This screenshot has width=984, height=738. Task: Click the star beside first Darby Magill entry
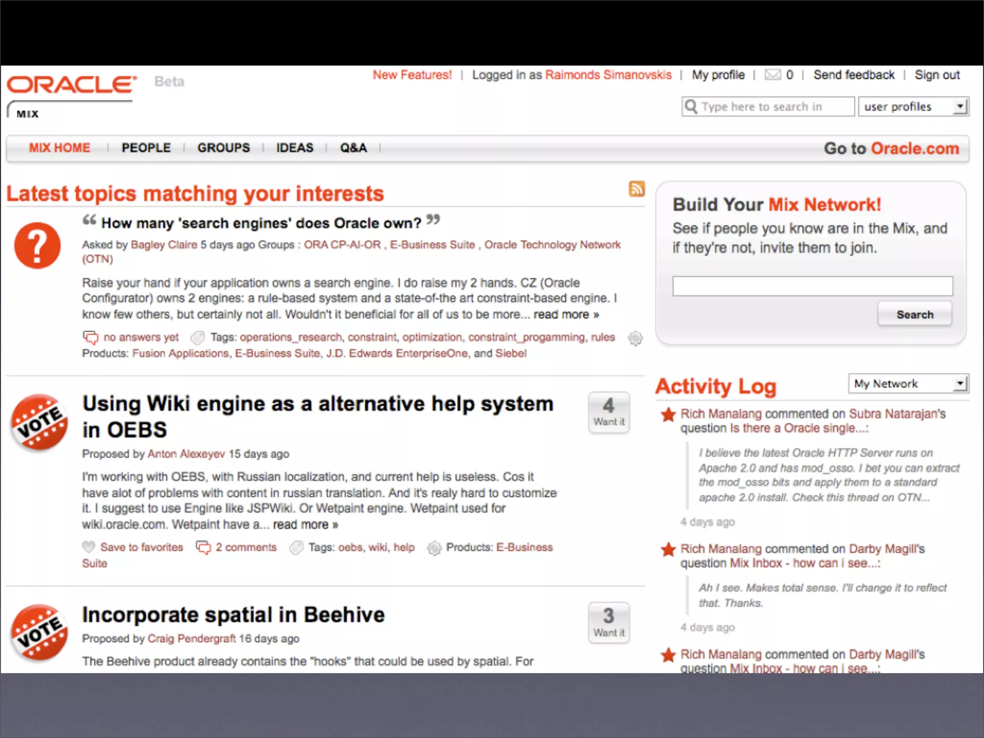[x=668, y=549]
